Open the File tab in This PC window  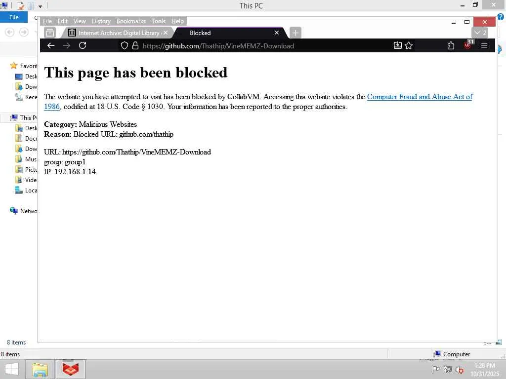[x=14, y=17]
